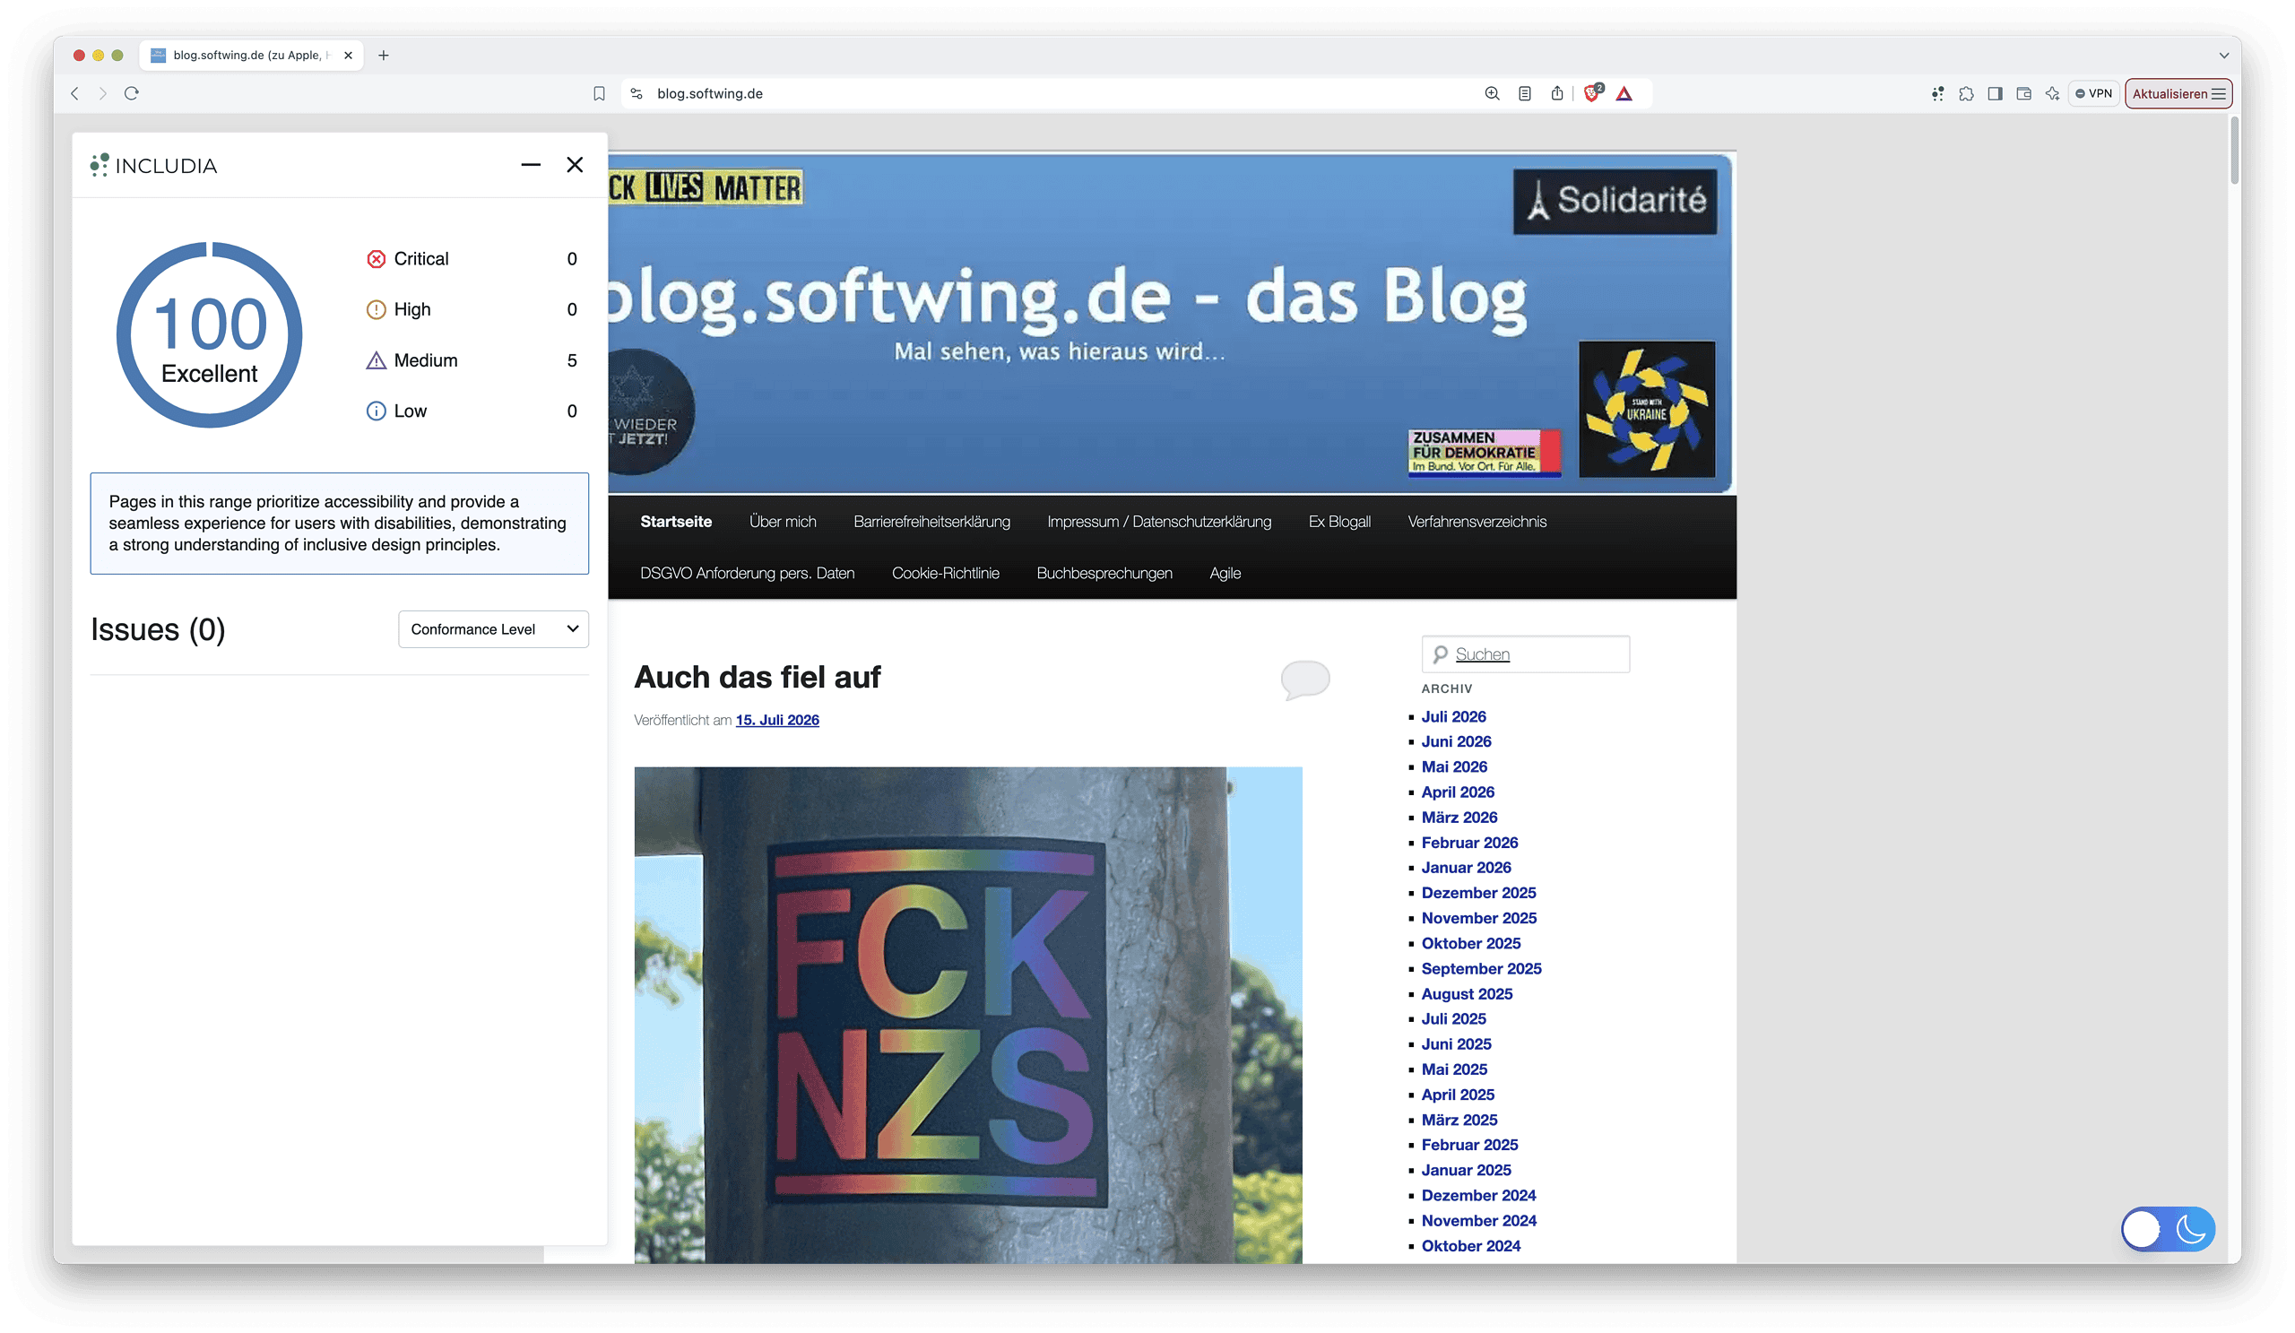Open the April 2025 archive link

(1457, 1095)
